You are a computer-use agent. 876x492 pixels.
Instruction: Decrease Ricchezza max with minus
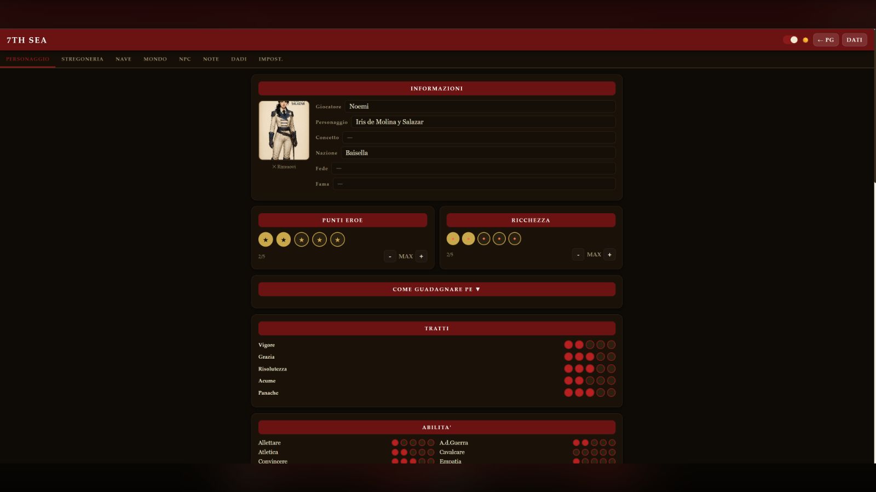pos(578,255)
